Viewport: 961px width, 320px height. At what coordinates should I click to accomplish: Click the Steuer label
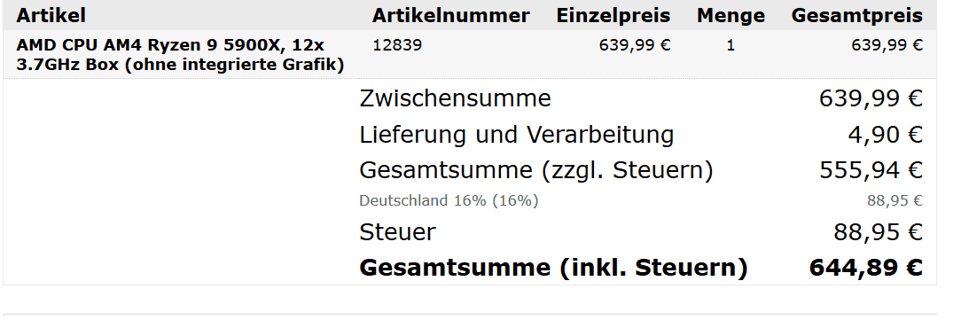click(398, 232)
